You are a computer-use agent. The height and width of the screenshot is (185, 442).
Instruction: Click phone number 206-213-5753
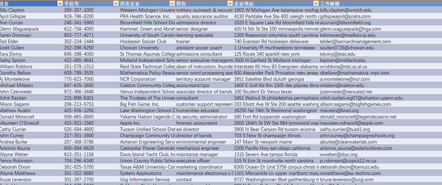click(x=79, y=104)
